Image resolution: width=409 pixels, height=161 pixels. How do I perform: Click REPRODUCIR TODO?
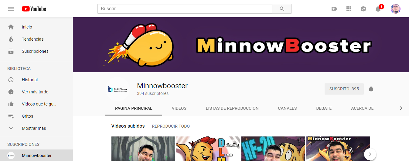[x=171, y=126]
